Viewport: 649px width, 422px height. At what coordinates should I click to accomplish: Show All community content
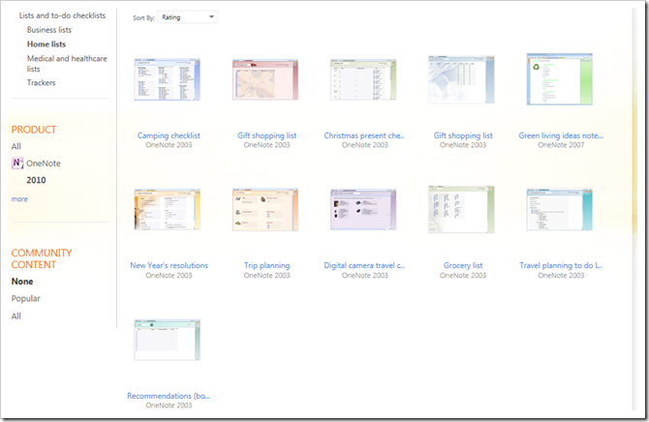coord(16,316)
